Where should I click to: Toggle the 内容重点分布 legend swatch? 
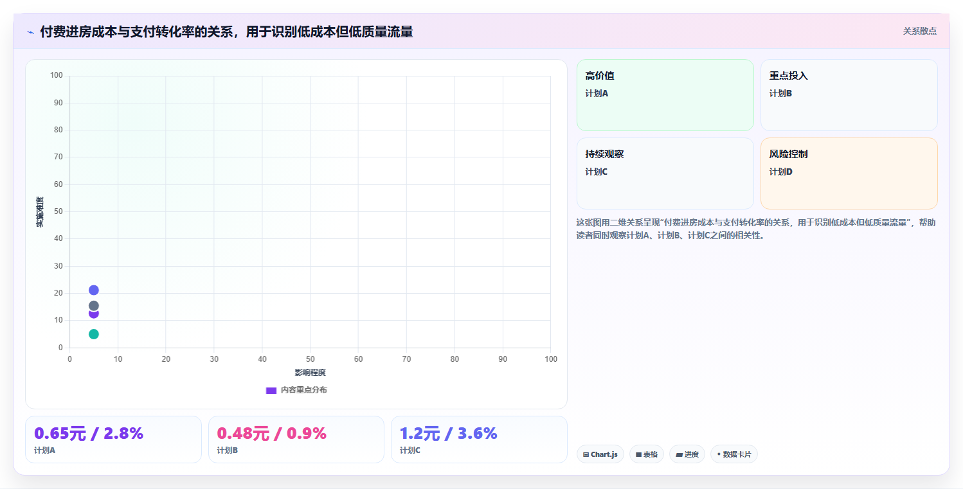[271, 390]
